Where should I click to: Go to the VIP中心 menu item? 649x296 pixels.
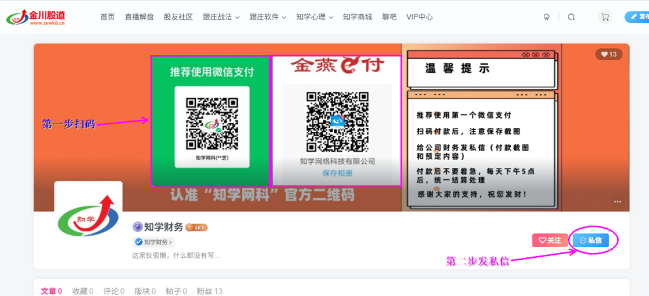click(x=420, y=17)
